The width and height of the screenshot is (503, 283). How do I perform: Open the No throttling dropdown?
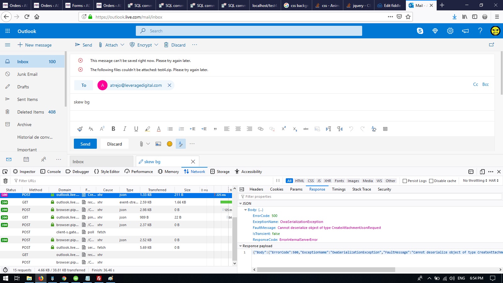click(x=475, y=180)
